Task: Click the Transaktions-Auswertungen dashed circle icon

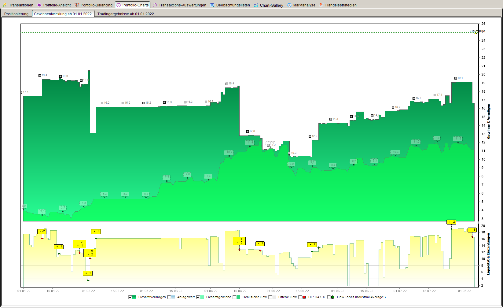Action: pos(155,5)
